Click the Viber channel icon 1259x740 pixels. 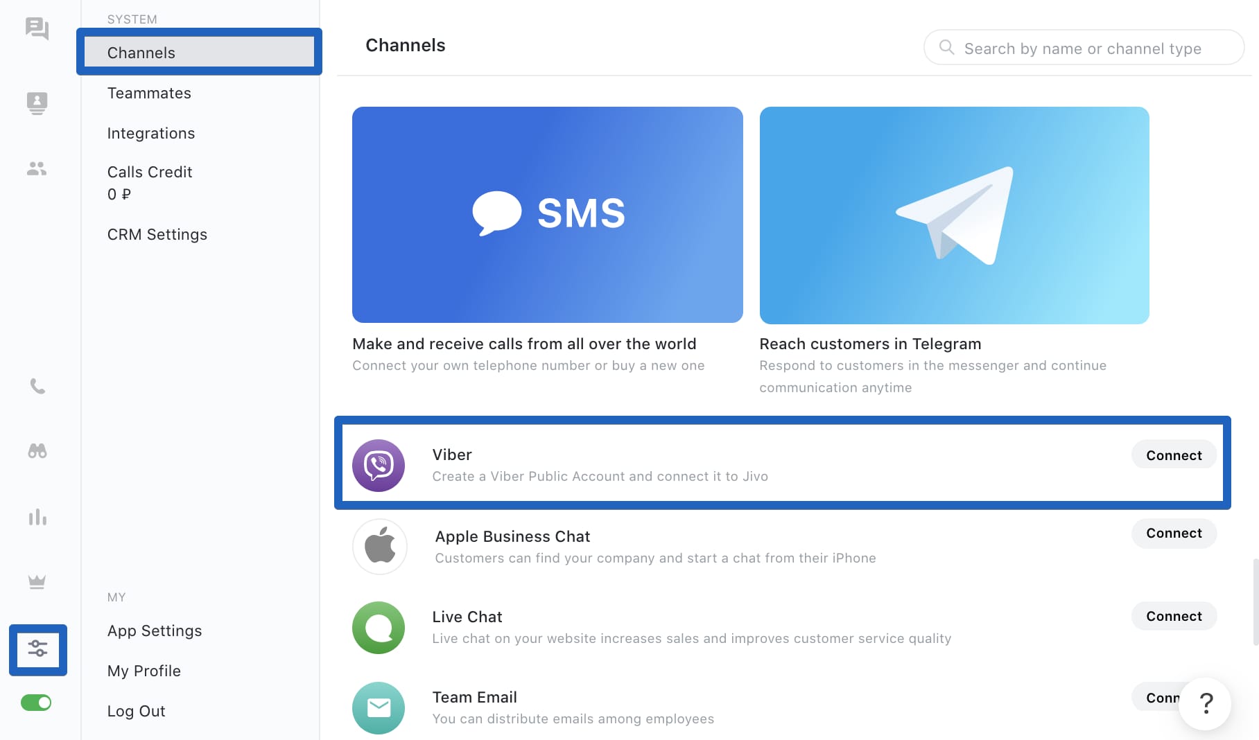(379, 464)
